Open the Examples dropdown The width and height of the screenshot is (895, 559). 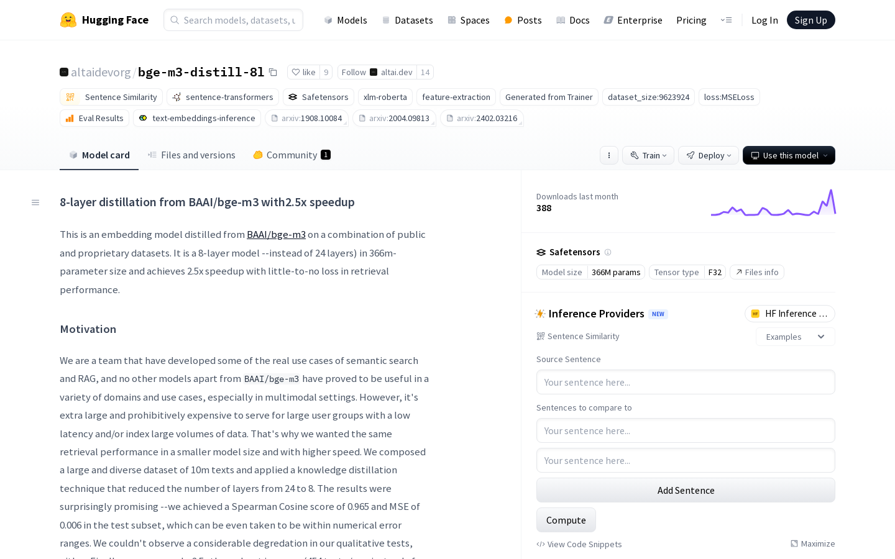click(795, 337)
